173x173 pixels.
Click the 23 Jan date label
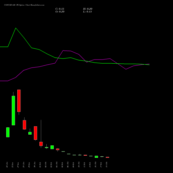[12, 165]
